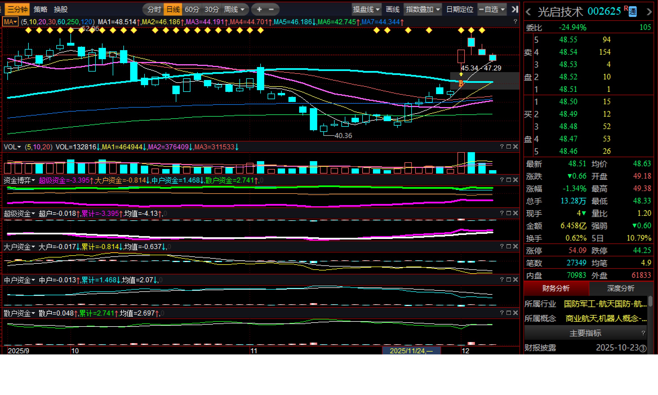658x395 pixels.
Task: Switch chart to 分时 view
Action: click(x=154, y=9)
